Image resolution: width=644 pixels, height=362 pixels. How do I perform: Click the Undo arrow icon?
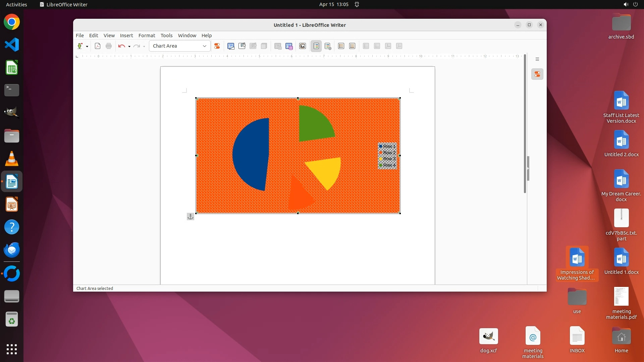[x=121, y=46]
